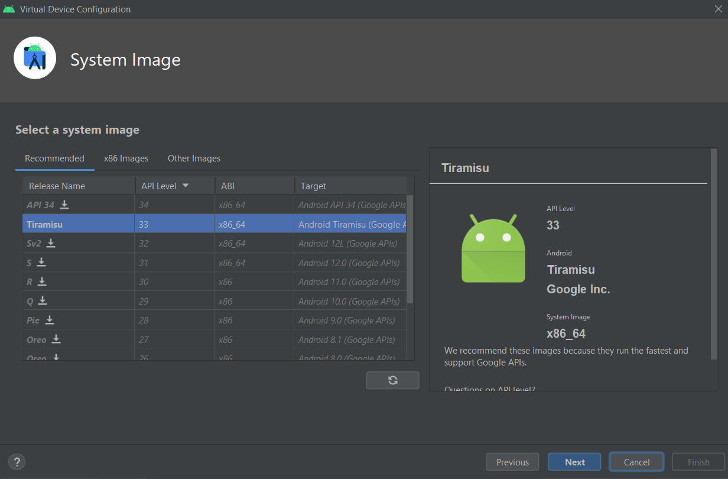Click the refresh system images button
This screenshot has height=479, width=728.
(392, 380)
